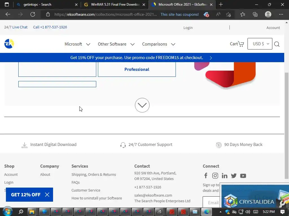Open Shipping, Orders & Returns link

[94, 174]
